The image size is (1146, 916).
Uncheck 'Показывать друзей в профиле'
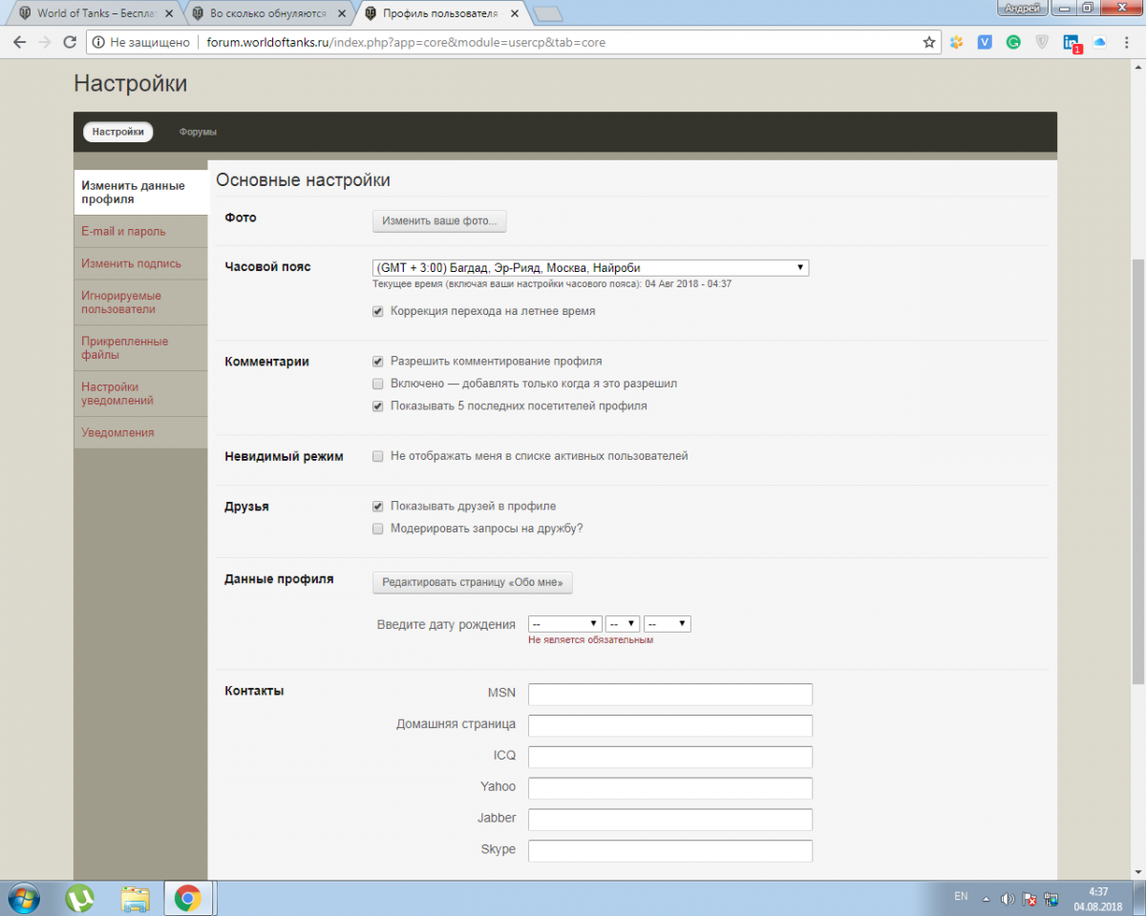(x=378, y=507)
